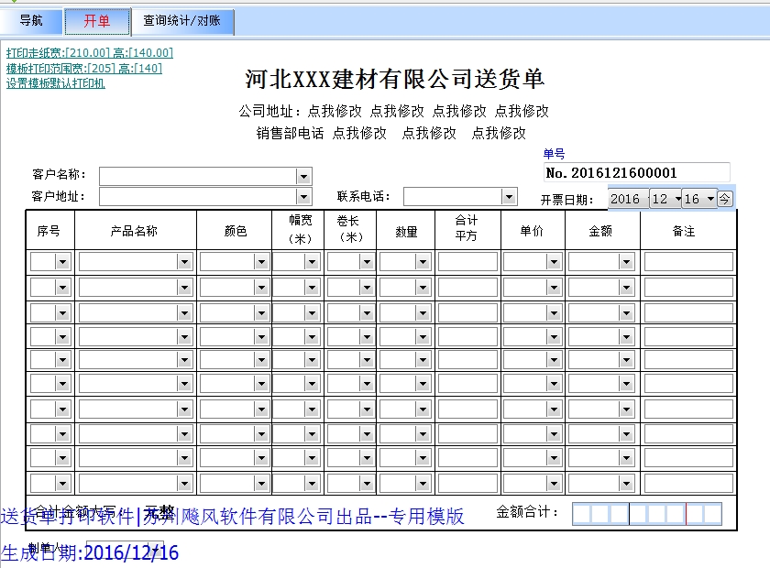Open 卷长 dropdown in the first table row

pos(367,262)
